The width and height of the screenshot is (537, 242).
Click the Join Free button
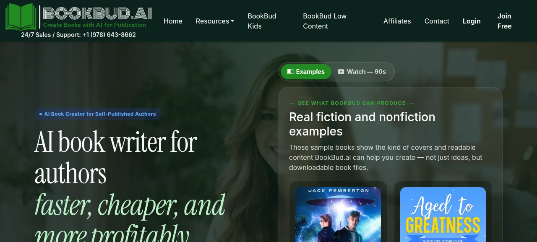[x=504, y=21]
